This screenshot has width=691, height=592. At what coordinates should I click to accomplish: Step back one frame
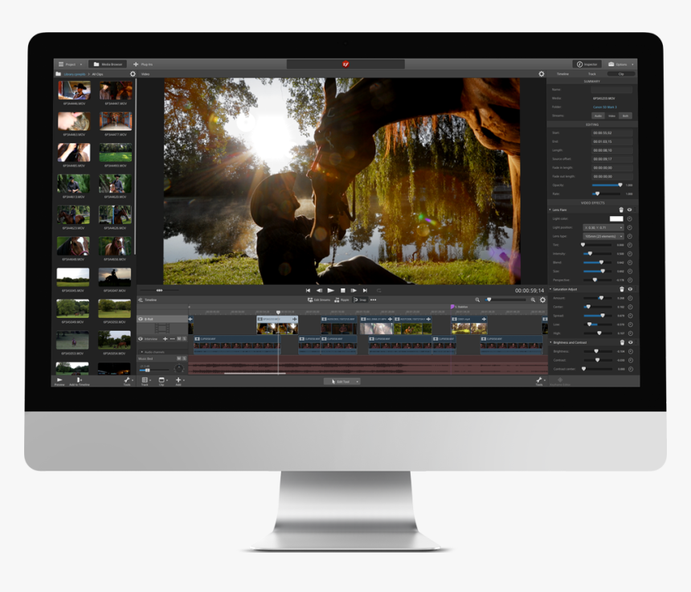[x=319, y=290]
